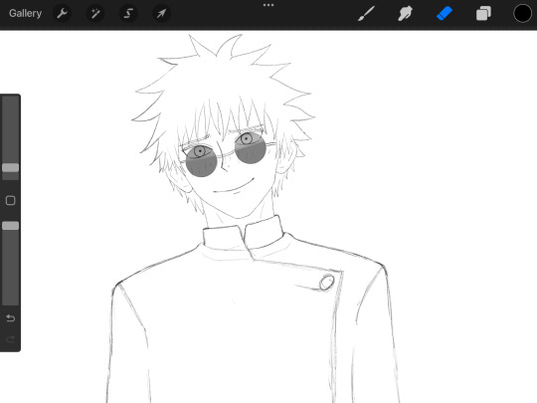Select the Brush tool
The image size is (537, 403).
pyautogui.click(x=366, y=14)
